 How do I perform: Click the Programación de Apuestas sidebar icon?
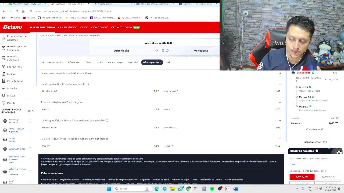click(x=3, y=38)
